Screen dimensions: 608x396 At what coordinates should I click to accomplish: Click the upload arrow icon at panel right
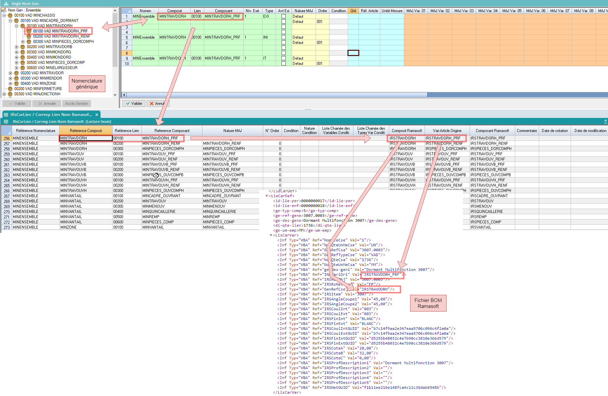tap(605, 122)
